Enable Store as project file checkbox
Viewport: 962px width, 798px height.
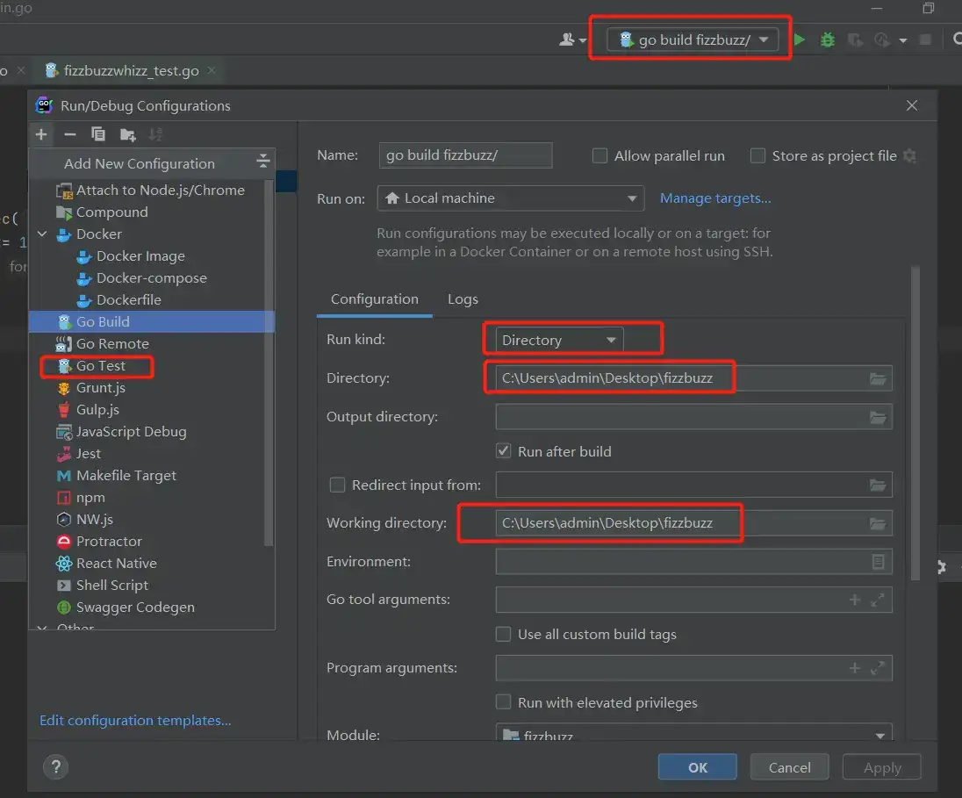(757, 156)
